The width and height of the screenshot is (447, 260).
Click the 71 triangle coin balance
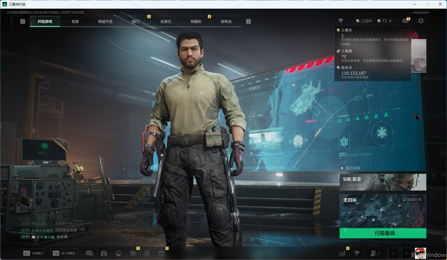click(x=382, y=21)
